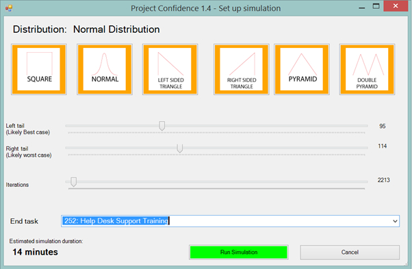The width and height of the screenshot is (412, 269).
Task: Choose the PYRAMID distribution icon
Action: pyautogui.click(x=302, y=69)
